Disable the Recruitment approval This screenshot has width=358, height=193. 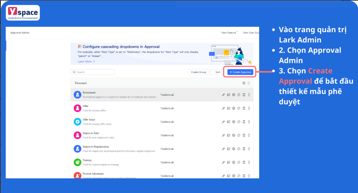[239, 95]
